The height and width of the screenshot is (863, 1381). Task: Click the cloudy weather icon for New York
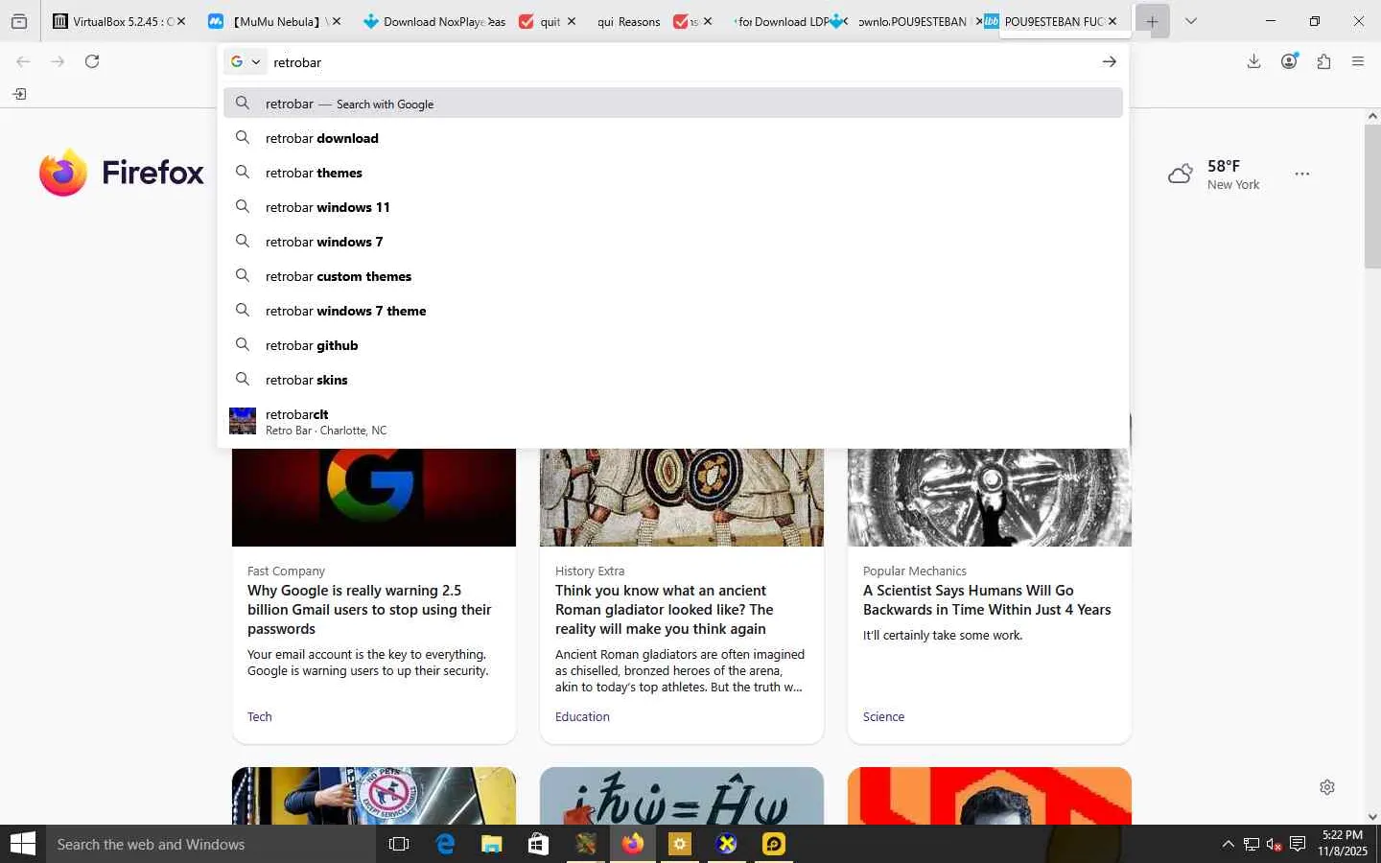click(x=1181, y=174)
